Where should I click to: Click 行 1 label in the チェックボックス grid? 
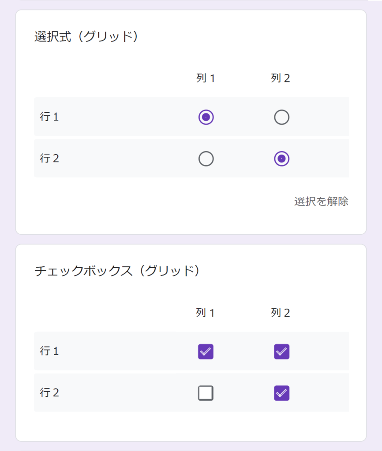[49, 351]
